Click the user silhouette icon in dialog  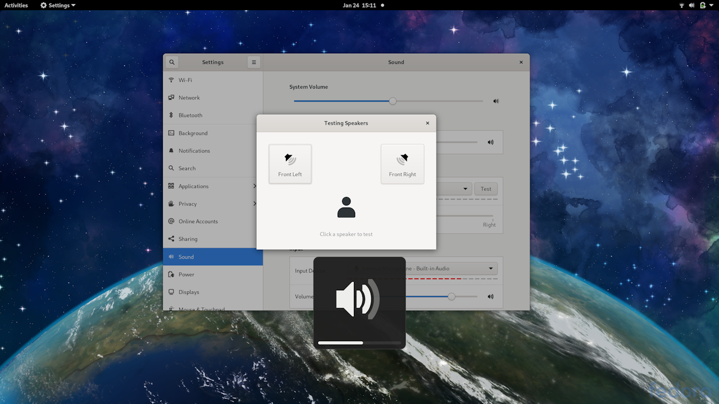[x=346, y=208]
